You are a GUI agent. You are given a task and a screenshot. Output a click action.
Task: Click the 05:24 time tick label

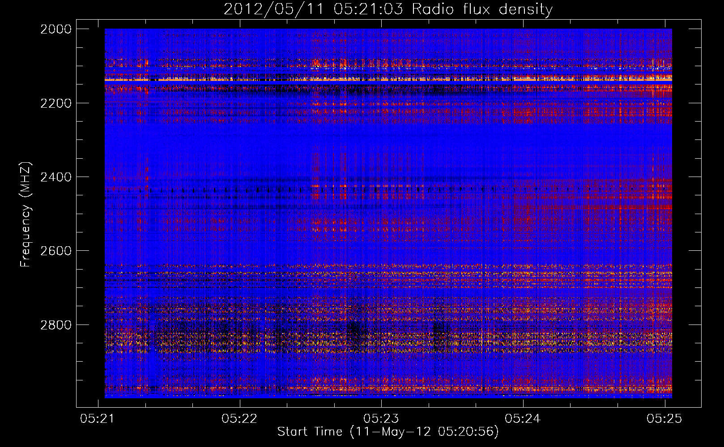[523, 418]
